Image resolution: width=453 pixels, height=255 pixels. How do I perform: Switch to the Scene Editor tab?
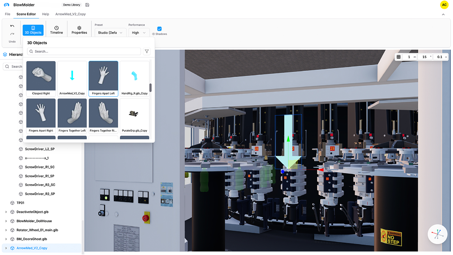click(26, 14)
